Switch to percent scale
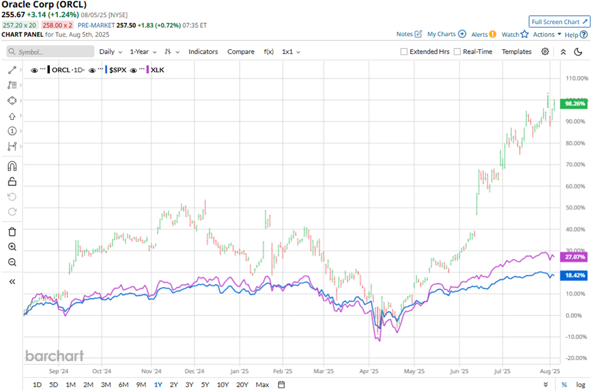Image resolution: width=594 pixels, height=391 pixels. tap(564, 385)
